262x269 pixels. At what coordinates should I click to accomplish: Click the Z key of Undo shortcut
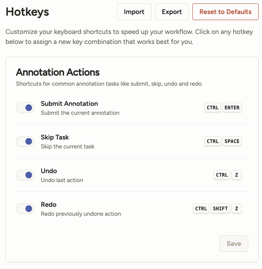point(237,175)
